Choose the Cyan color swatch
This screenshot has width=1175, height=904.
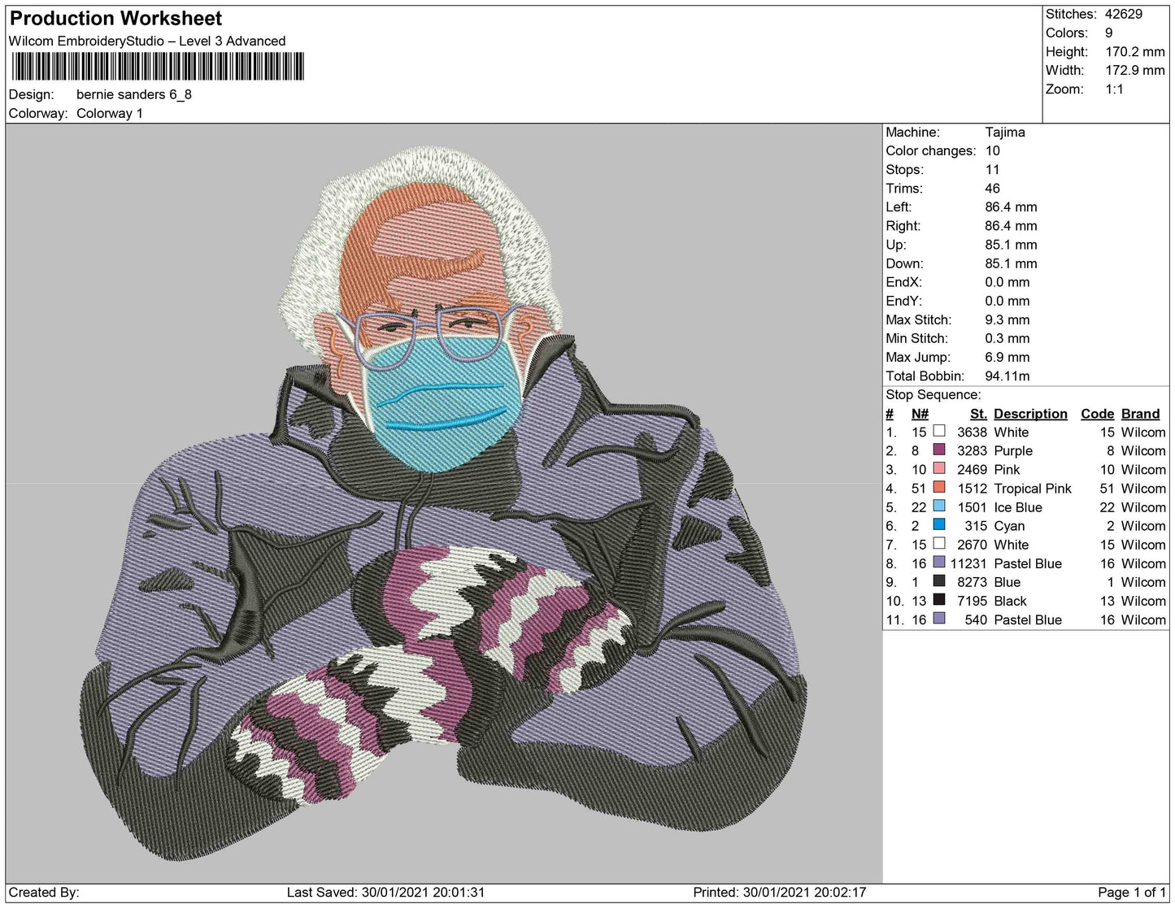939,524
